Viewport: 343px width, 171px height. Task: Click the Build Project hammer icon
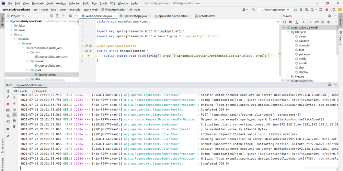click(x=253, y=10)
